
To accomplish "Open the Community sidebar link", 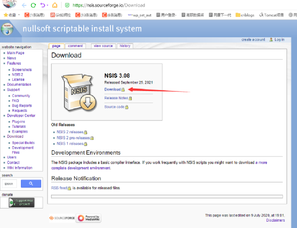I will [x=21, y=96].
